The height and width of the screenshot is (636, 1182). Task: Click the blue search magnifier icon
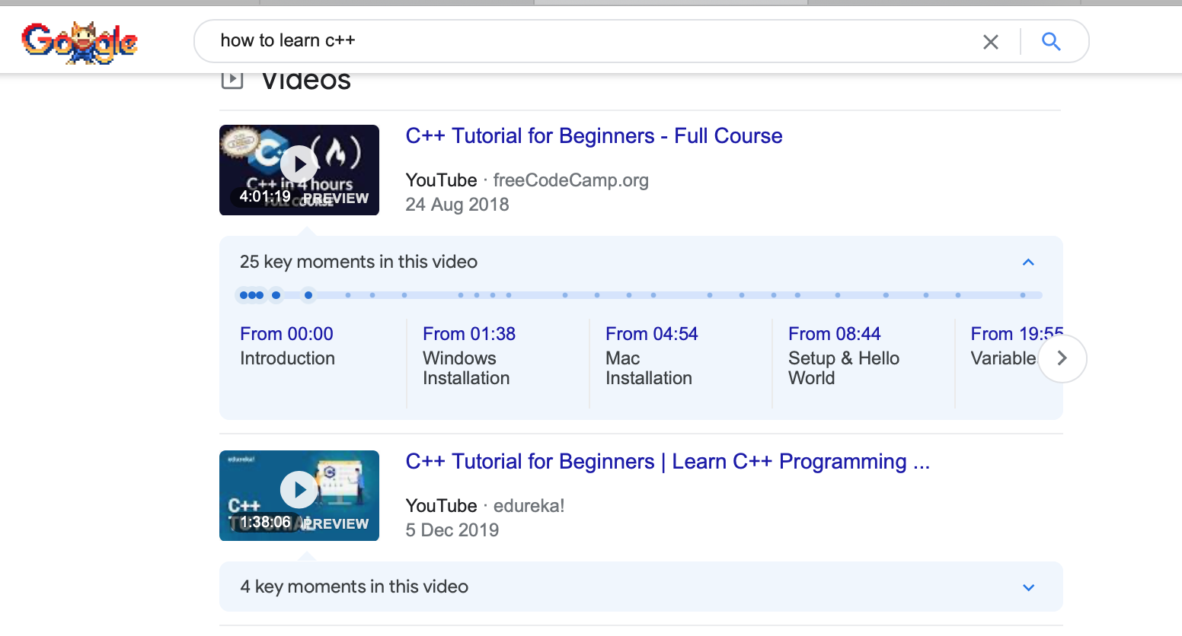[x=1051, y=41]
